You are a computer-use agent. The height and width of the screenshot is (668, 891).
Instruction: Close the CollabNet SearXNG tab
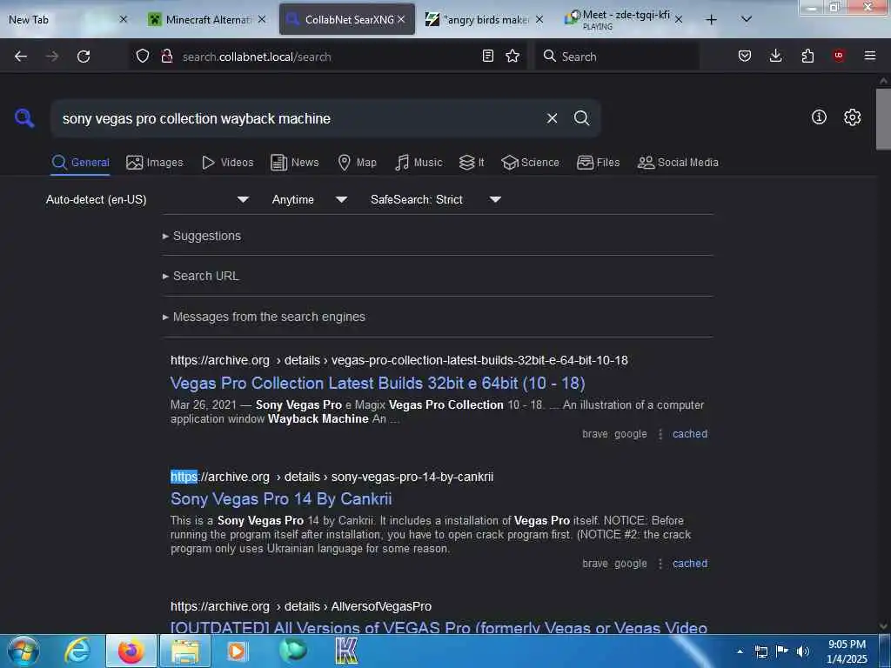click(401, 19)
